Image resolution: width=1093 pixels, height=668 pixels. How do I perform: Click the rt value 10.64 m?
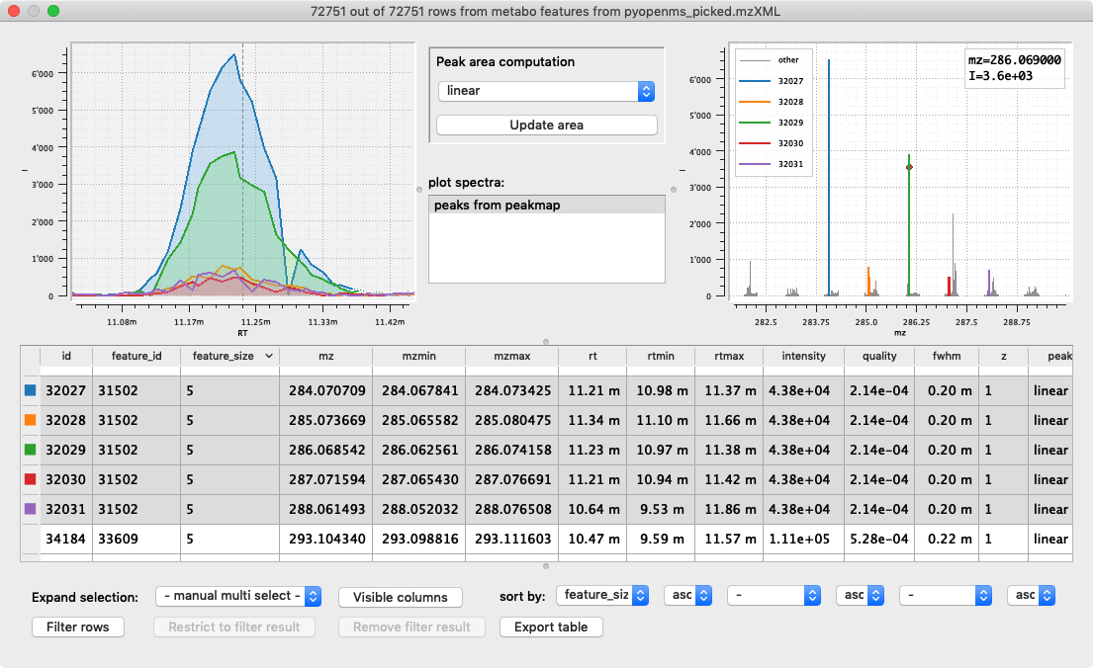click(x=593, y=509)
